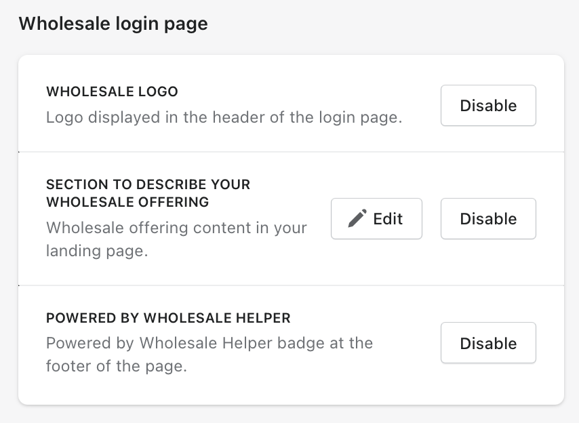The height and width of the screenshot is (423, 579).
Task: Disable the wholesale offering description section
Action: [488, 218]
